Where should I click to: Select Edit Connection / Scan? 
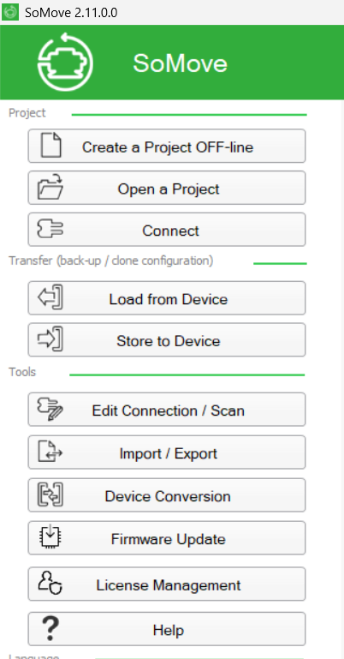click(x=167, y=410)
